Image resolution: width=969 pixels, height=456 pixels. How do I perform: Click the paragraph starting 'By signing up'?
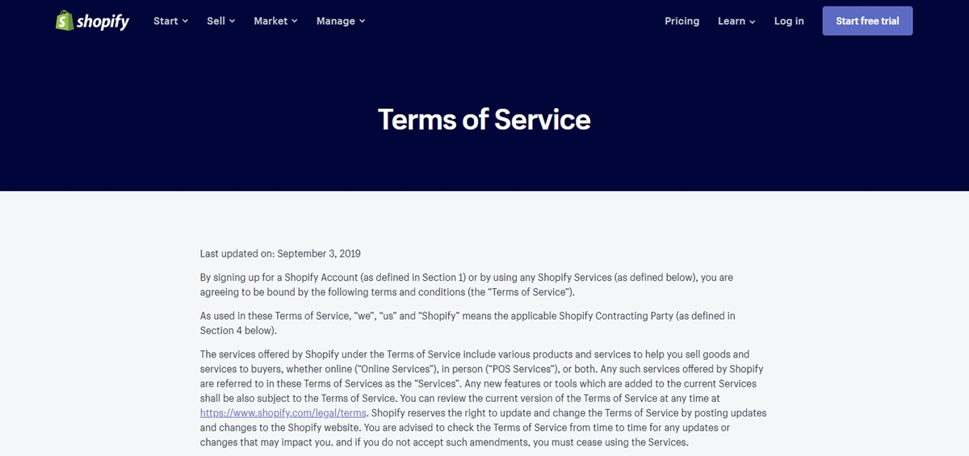pos(467,284)
